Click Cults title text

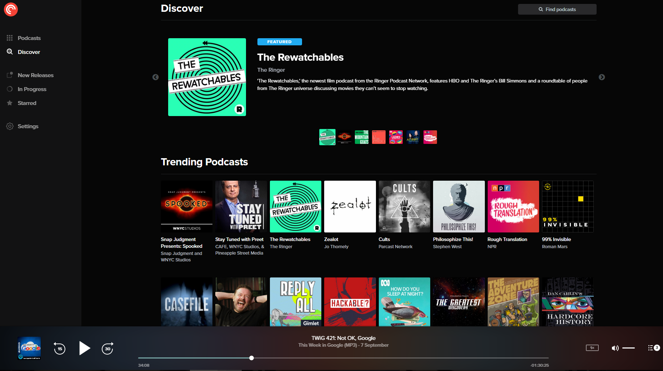coord(384,239)
